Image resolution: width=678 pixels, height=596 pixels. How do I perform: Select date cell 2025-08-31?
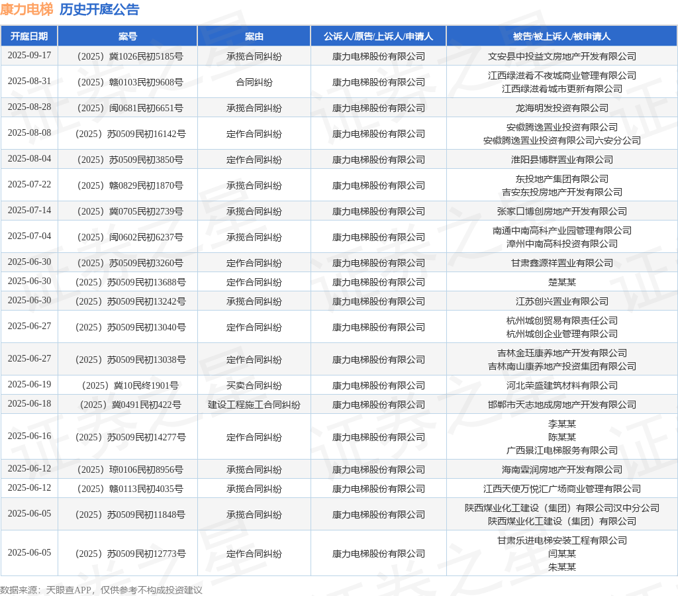coord(29,81)
